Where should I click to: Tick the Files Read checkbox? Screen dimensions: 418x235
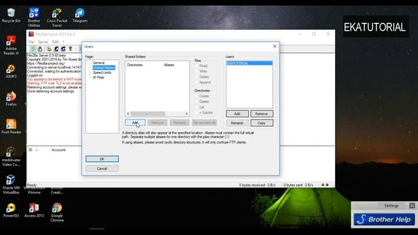(x=197, y=65)
